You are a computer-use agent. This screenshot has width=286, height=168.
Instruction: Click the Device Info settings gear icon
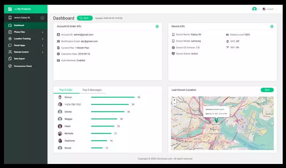coord(272,26)
